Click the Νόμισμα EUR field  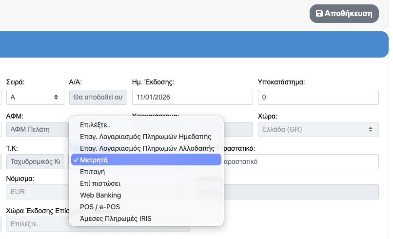tap(38, 192)
